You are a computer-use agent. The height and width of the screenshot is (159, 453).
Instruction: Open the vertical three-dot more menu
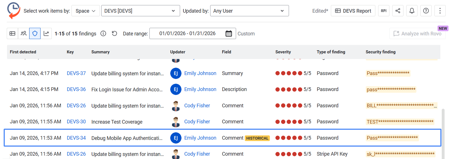(440, 11)
